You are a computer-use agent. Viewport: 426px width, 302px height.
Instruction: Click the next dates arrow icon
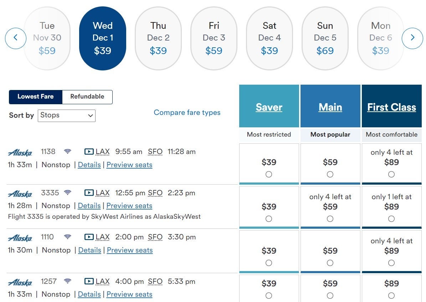coord(412,38)
